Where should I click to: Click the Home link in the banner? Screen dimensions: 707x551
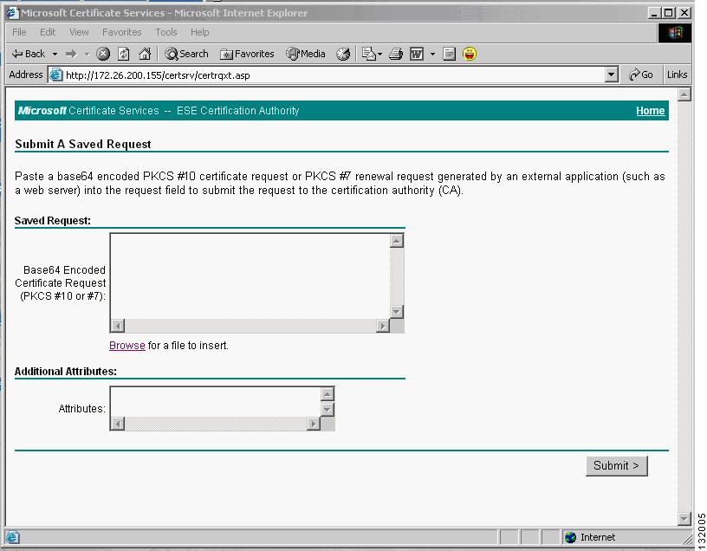650,111
